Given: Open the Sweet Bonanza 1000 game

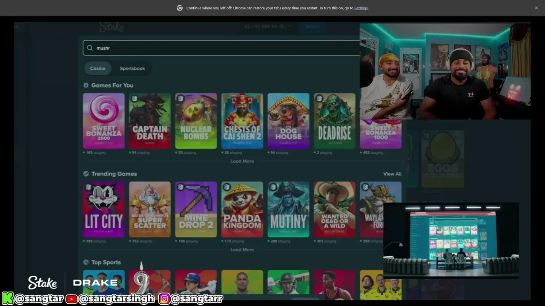Looking at the screenshot, I should (x=381, y=134).
